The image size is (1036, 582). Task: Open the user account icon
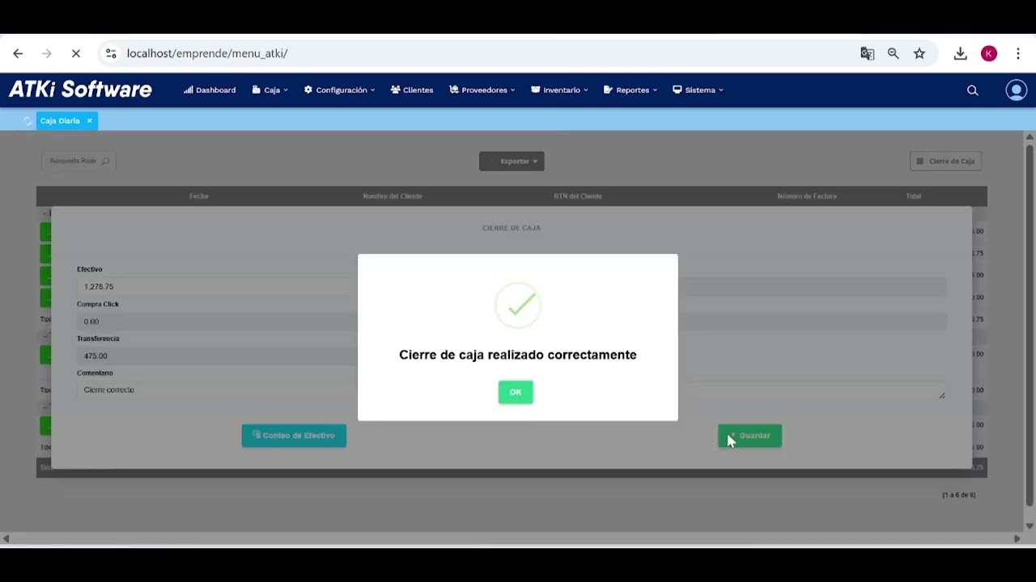pyautogui.click(x=1016, y=91)
